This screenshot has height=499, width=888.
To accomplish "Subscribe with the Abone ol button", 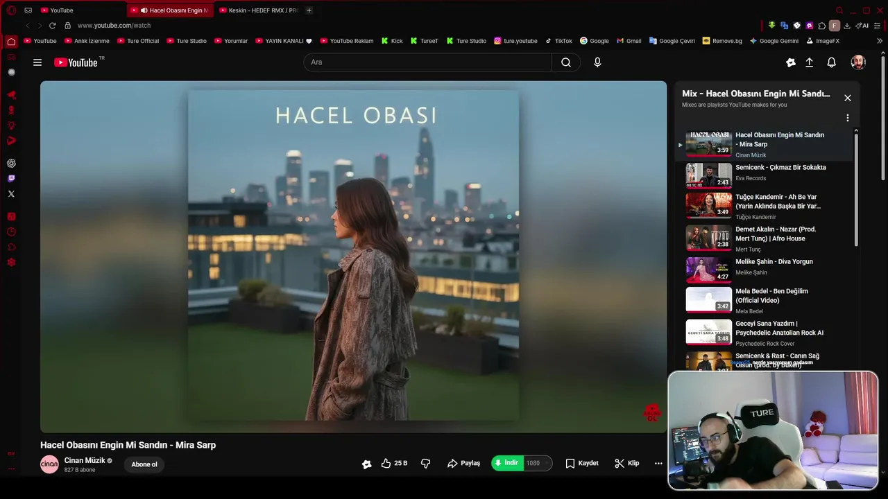I will click(x=144, y=464).
